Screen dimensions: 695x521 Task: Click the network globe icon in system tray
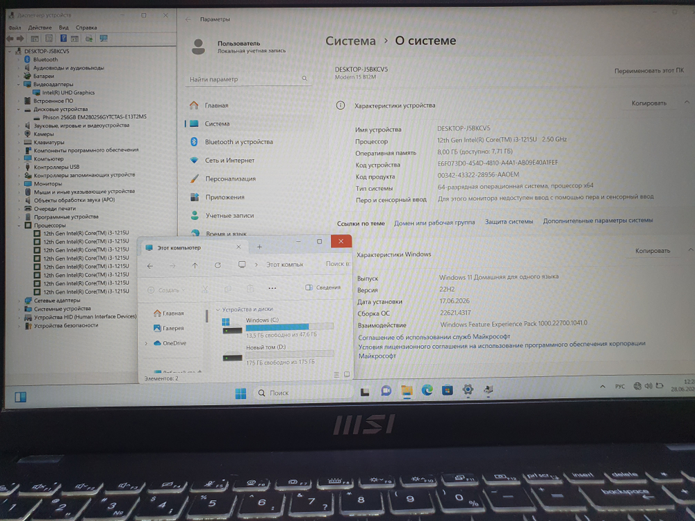(x=637, y=386)
